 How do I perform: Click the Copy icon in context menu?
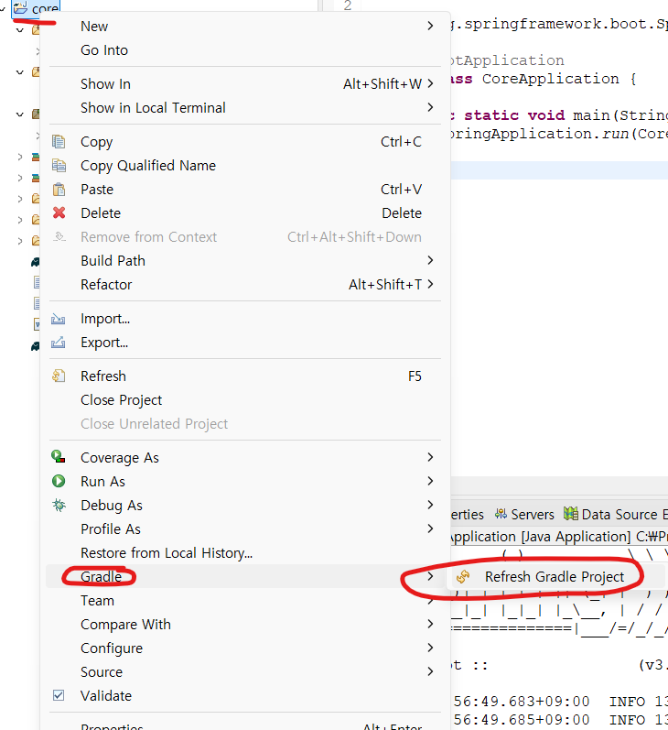59,142
